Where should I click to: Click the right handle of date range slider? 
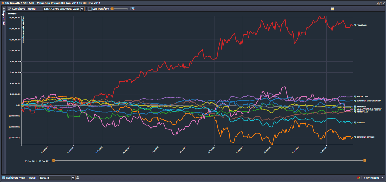[x=365, y=161]
